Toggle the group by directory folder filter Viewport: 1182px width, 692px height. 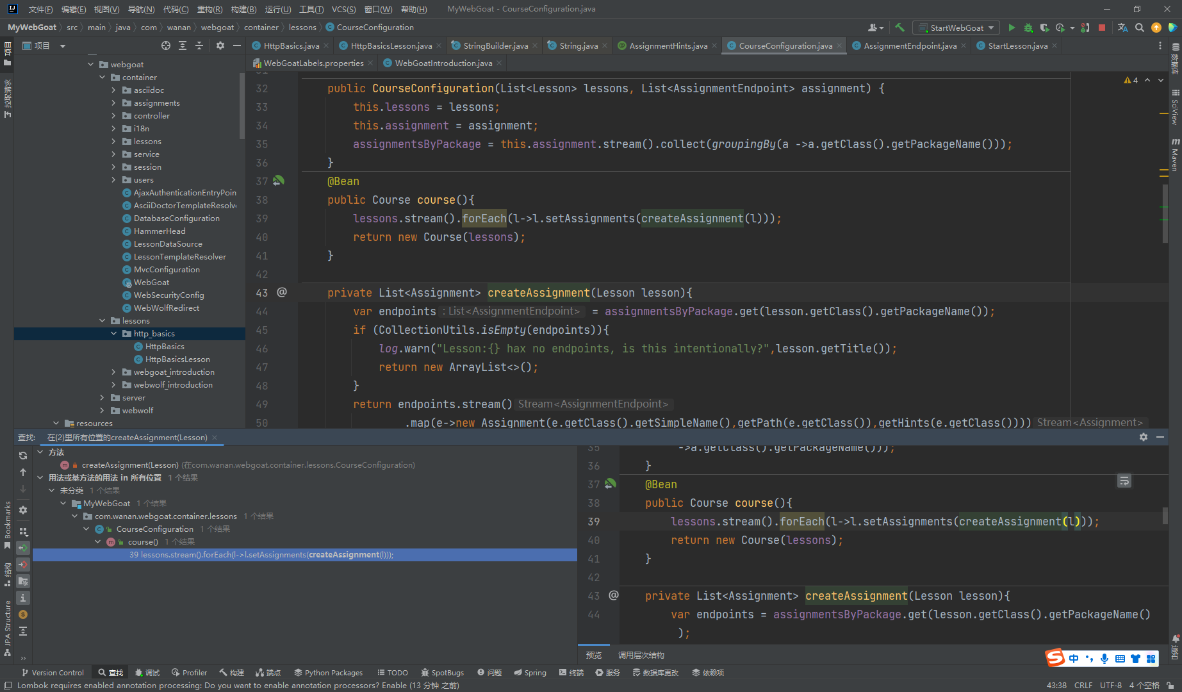tap(23, 581)
